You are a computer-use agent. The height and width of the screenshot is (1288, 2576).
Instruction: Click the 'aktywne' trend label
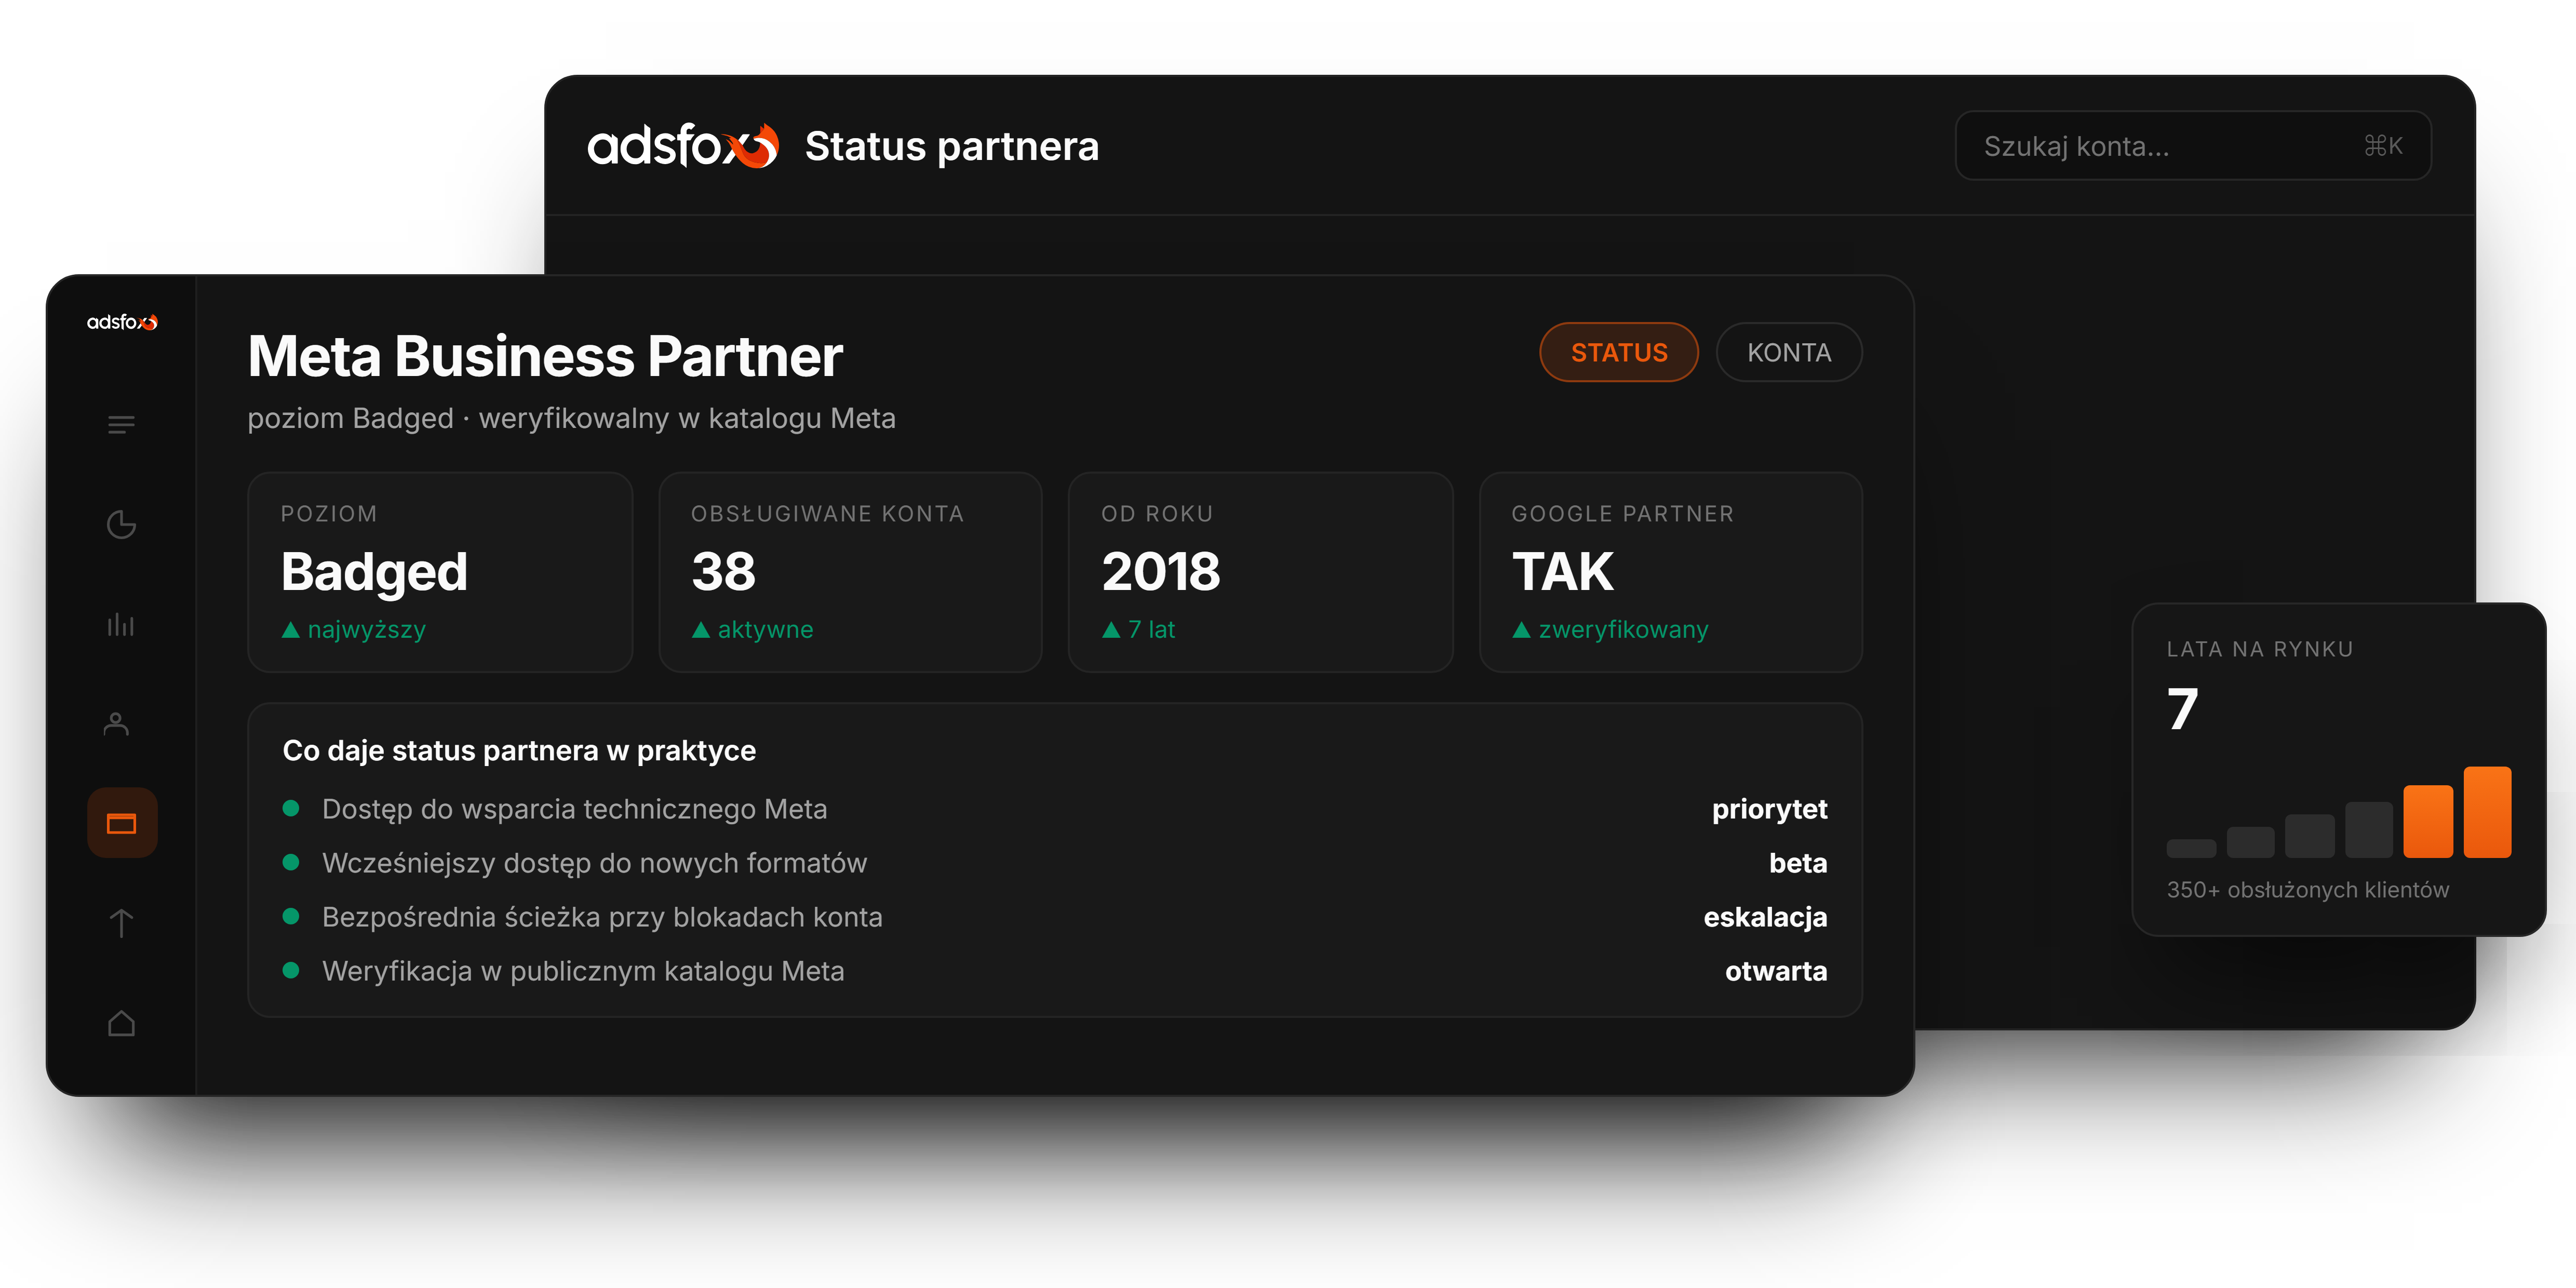click(x=765, y=629)
